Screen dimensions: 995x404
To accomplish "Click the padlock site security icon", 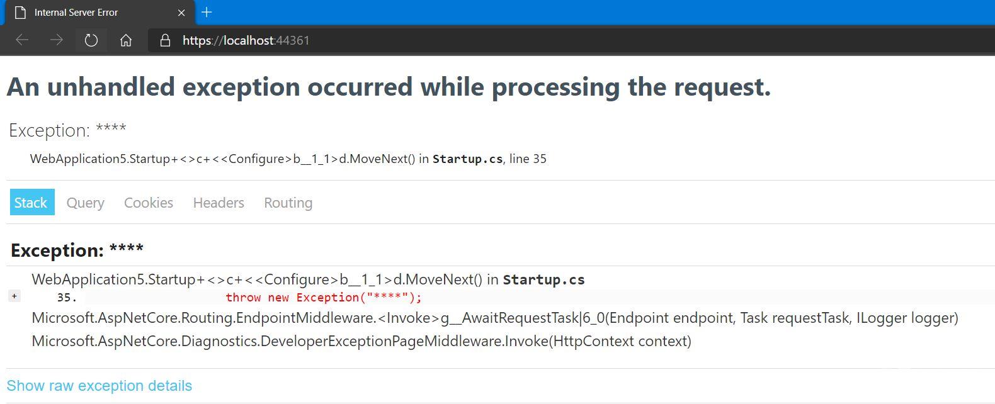I will click(x=165, y=40).
